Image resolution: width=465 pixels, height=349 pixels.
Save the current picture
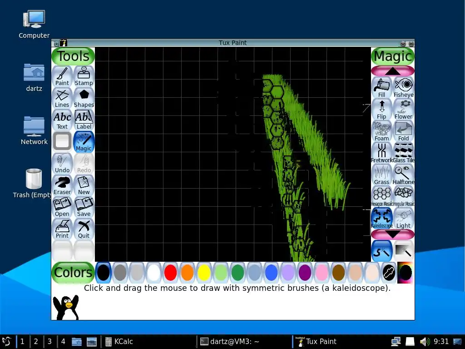[84, 207]
